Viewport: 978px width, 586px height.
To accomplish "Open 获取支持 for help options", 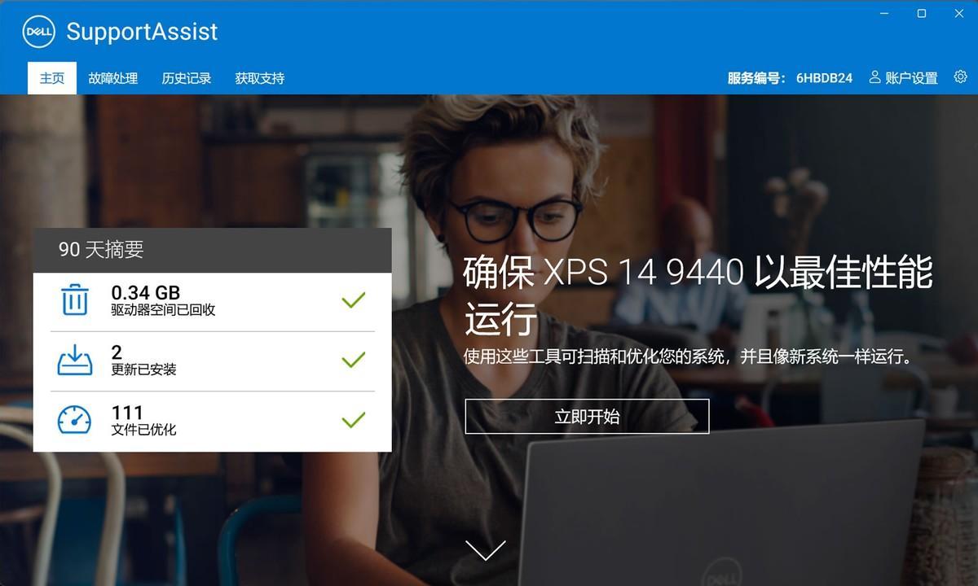I will pos(259,77).
